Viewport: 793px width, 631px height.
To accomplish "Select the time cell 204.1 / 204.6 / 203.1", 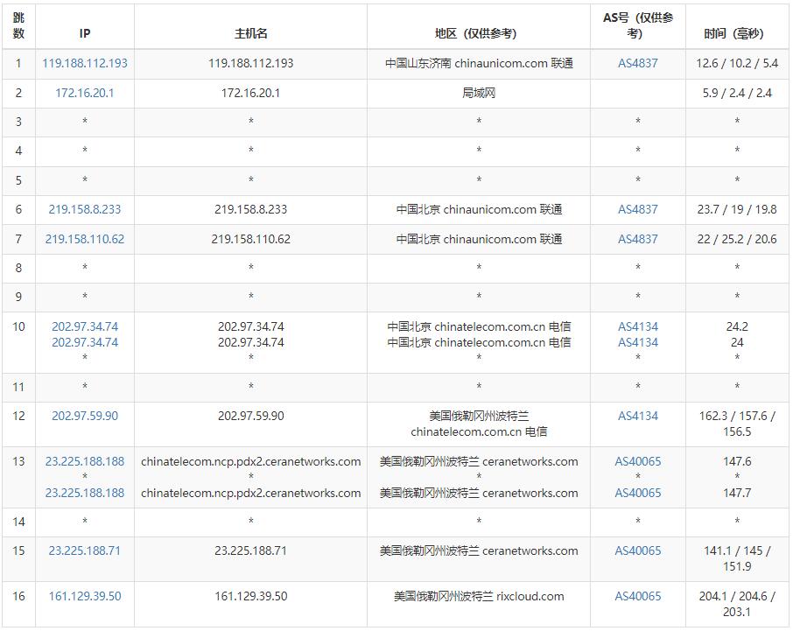I will (x=737, y=604).
